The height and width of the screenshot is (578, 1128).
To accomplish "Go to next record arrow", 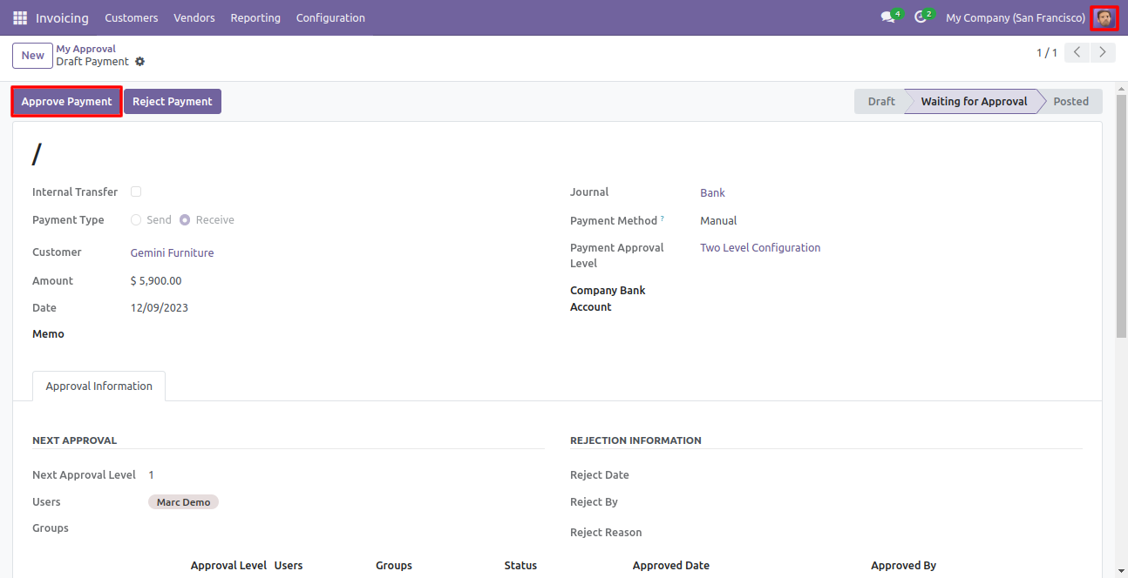I will [x=1104, y=53].
